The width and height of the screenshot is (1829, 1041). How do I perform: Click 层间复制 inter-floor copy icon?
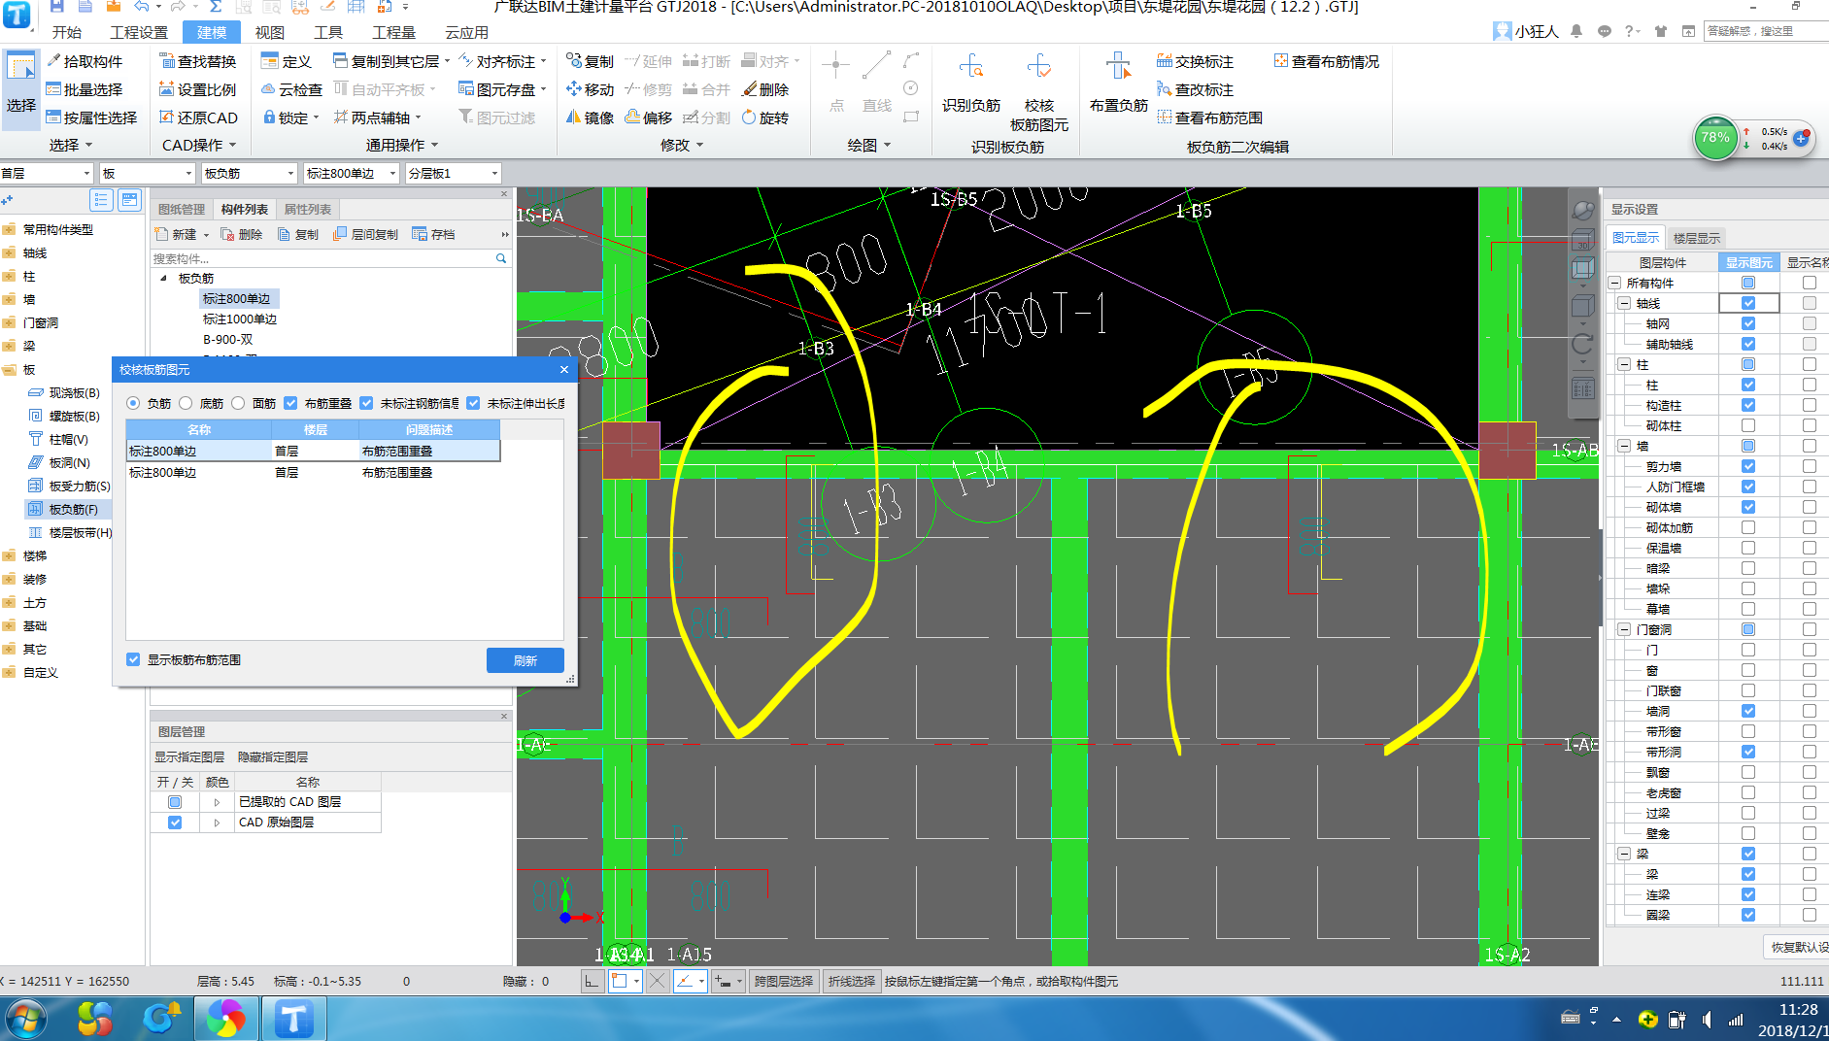366,234
